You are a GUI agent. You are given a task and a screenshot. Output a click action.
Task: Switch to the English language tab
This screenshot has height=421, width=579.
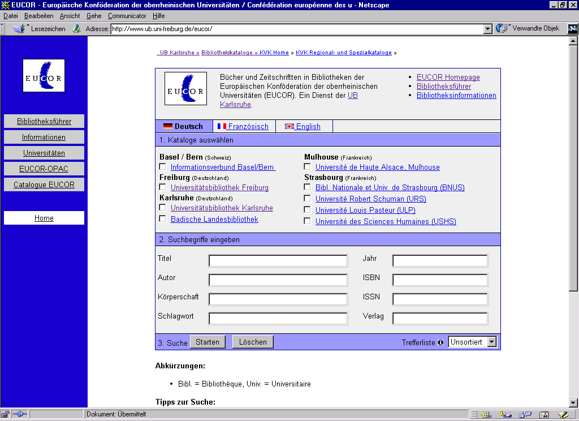tap(303, 126)
